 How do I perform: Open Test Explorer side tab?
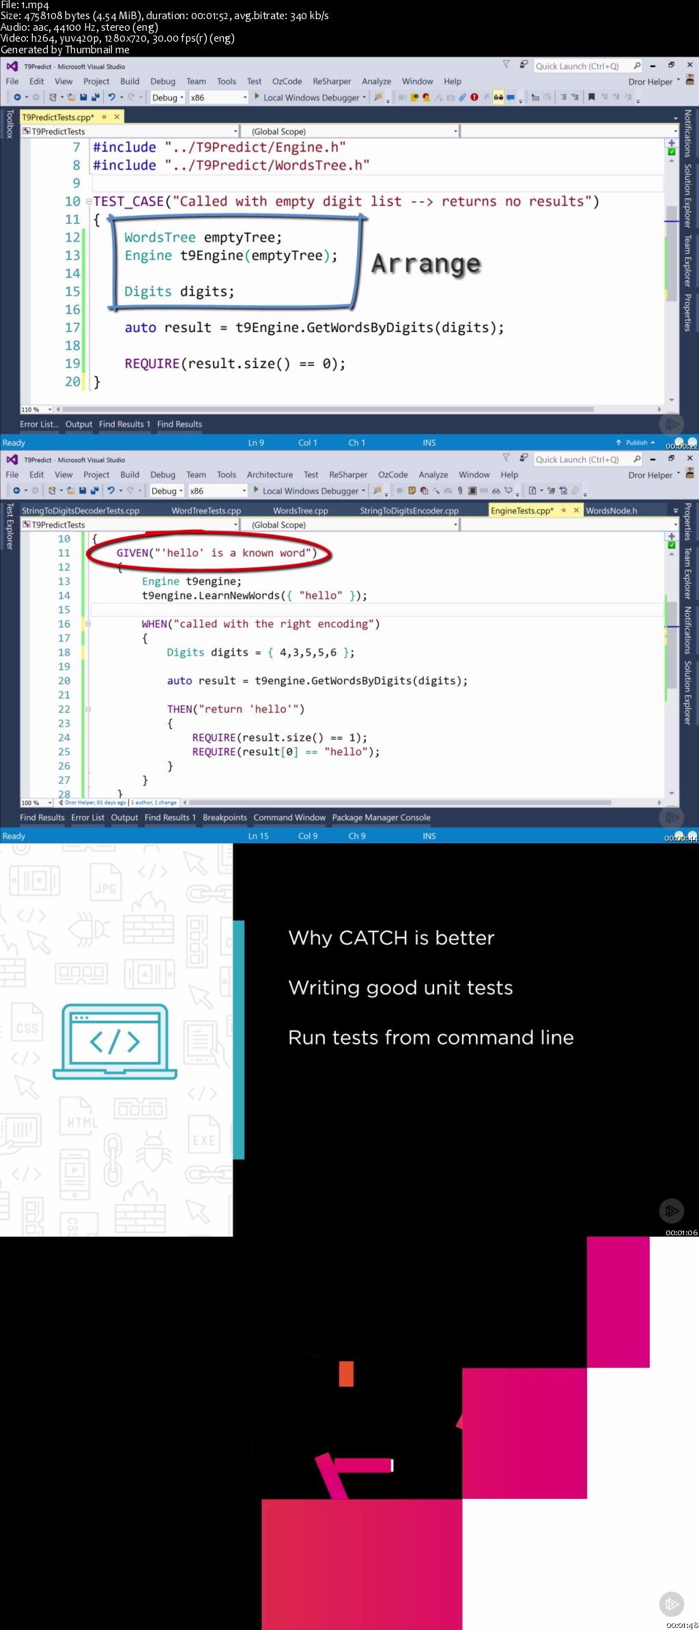[x=10, y=526]
